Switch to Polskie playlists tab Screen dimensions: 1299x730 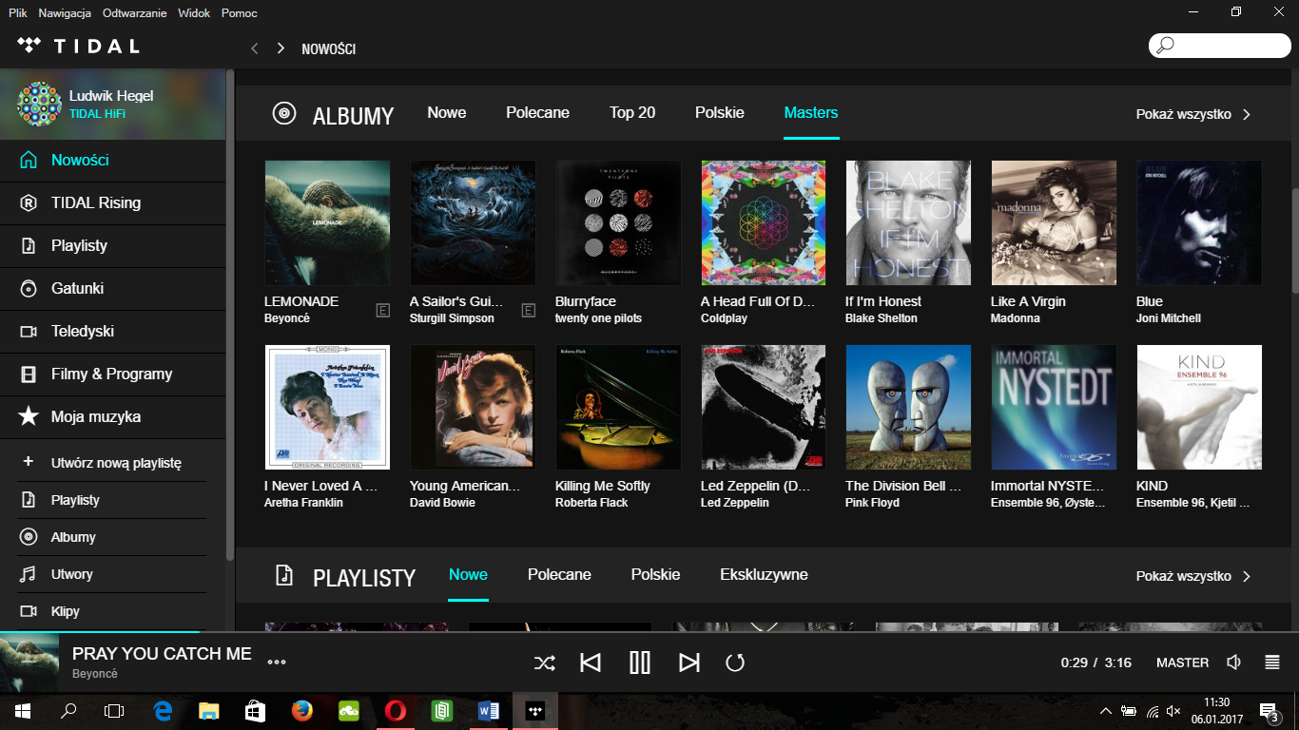tap(655, 574)
